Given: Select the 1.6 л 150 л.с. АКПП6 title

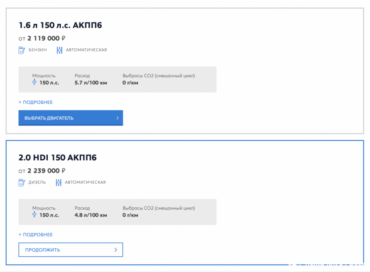Looking at the screenshot, I should (x=60, y=26).
